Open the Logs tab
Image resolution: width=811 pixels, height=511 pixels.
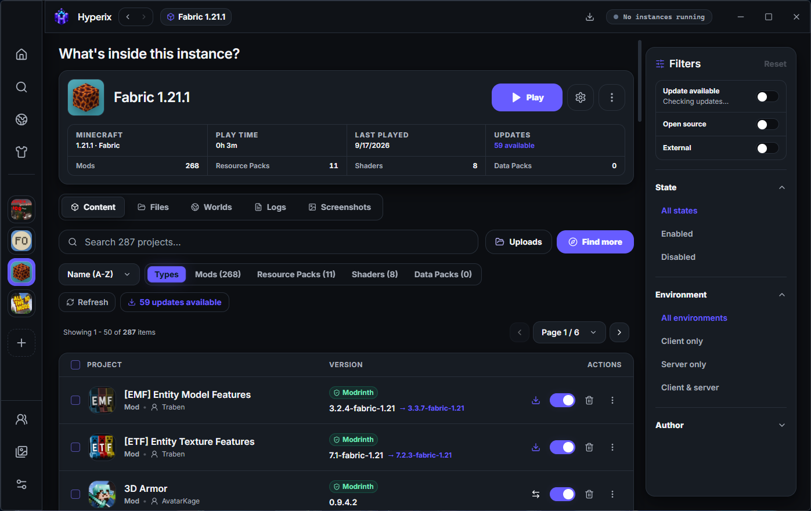271,207
